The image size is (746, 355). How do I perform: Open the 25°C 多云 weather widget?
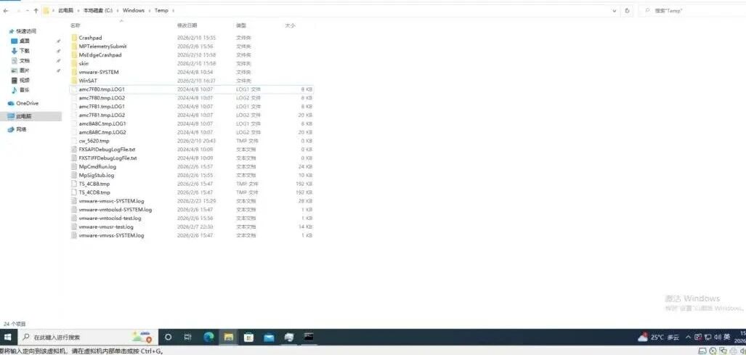point(658,337)
